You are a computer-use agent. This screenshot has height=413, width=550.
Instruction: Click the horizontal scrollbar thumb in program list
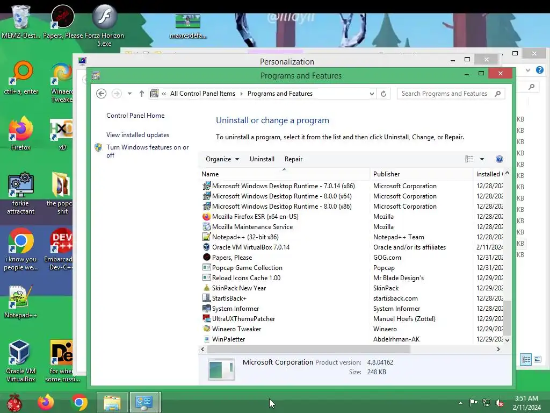309,350
